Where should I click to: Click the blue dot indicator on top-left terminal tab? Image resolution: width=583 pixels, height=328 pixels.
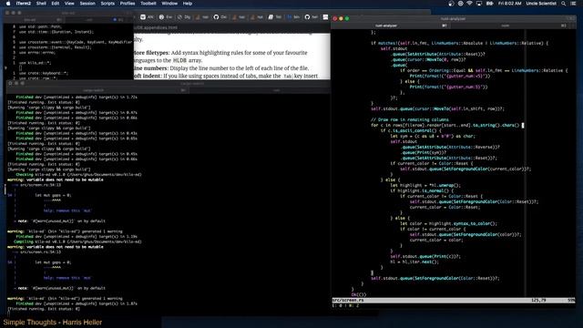[x=115, y=20]
